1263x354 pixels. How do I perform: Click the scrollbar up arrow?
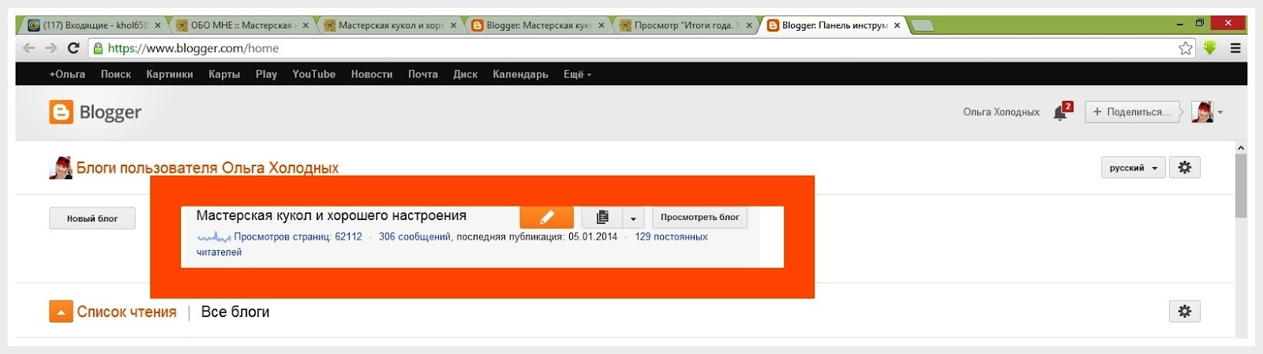1241,147
